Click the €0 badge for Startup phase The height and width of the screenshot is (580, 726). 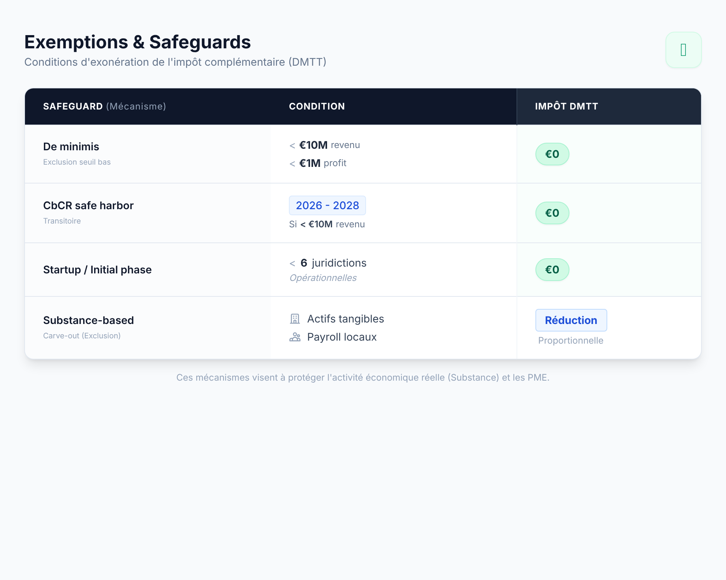552,270
